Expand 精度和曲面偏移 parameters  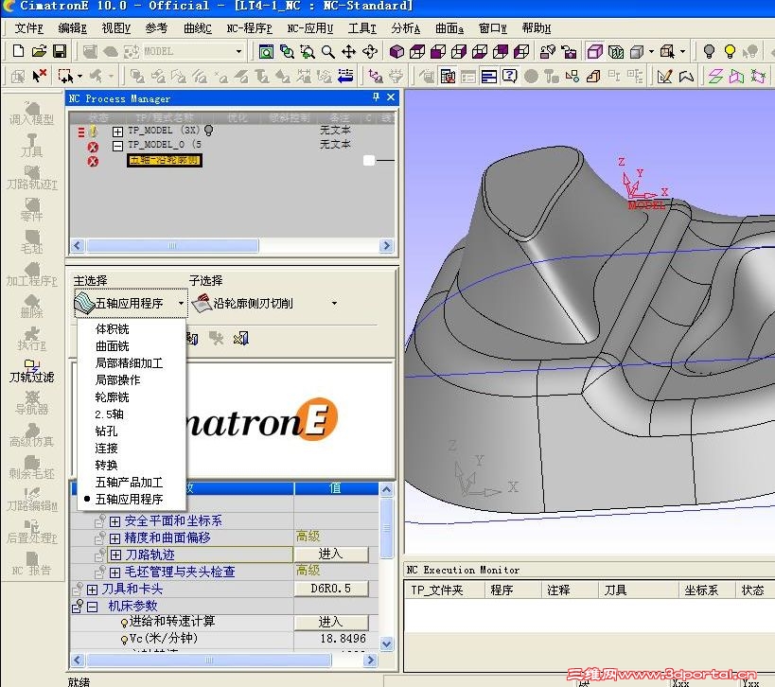coord(115,538)
